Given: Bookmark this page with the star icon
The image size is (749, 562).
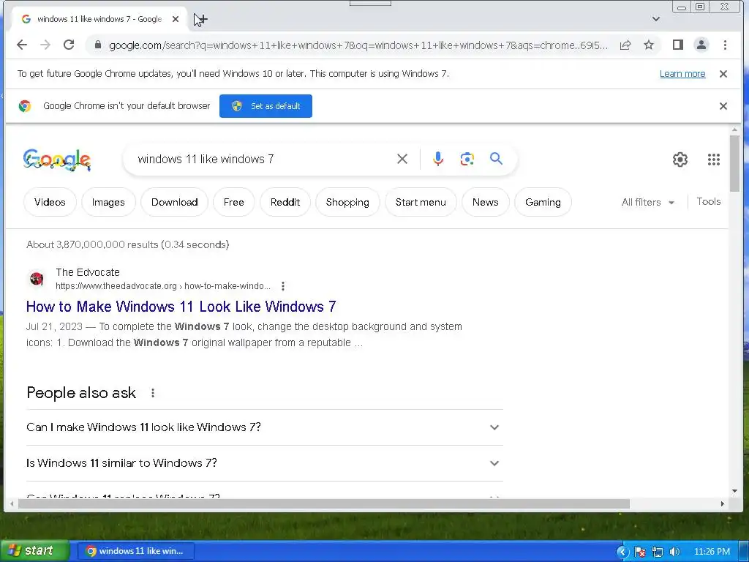Looking at the screenshot, I should point(649,45).
